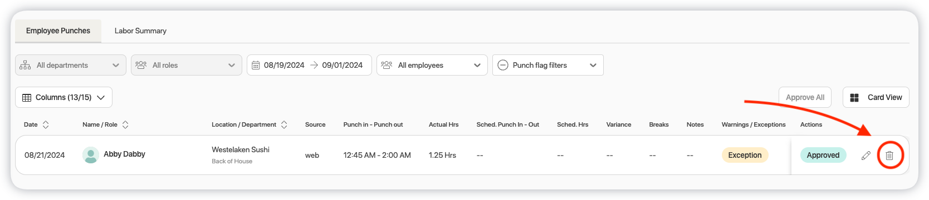Click the 1.25 Hrs actual hours cell
Screen dimensions: 929x200
(x=442, y=155)
